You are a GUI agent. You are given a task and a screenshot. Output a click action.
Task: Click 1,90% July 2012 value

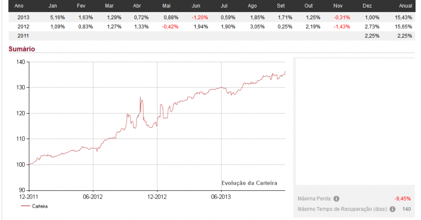228,27
